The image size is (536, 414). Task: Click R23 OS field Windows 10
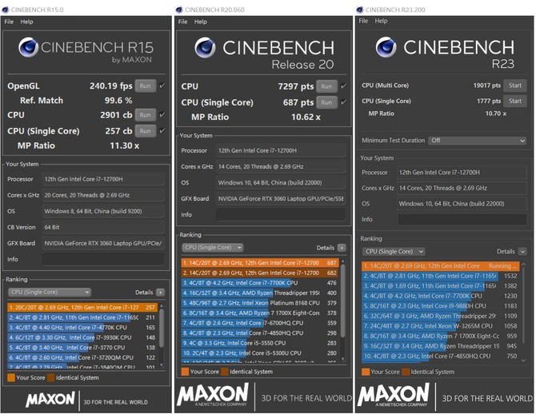(x=462, y=204)
